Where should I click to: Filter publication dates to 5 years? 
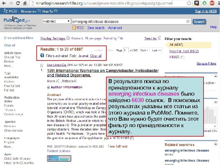(9, 105)
